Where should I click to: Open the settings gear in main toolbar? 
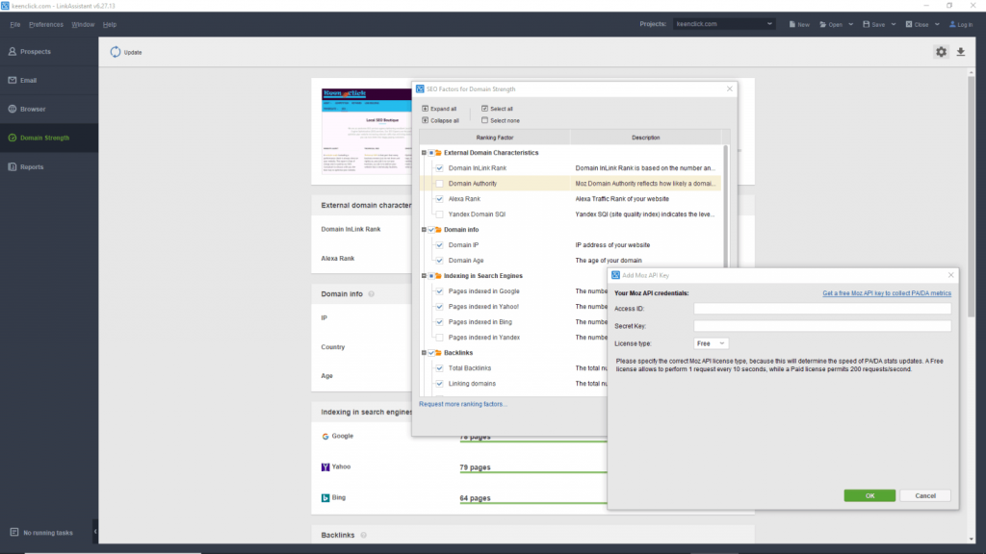click(941, 52)
